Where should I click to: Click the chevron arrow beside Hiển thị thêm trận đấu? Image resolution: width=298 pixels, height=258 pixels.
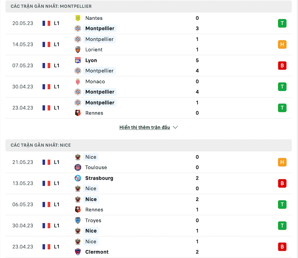[175, 127]
